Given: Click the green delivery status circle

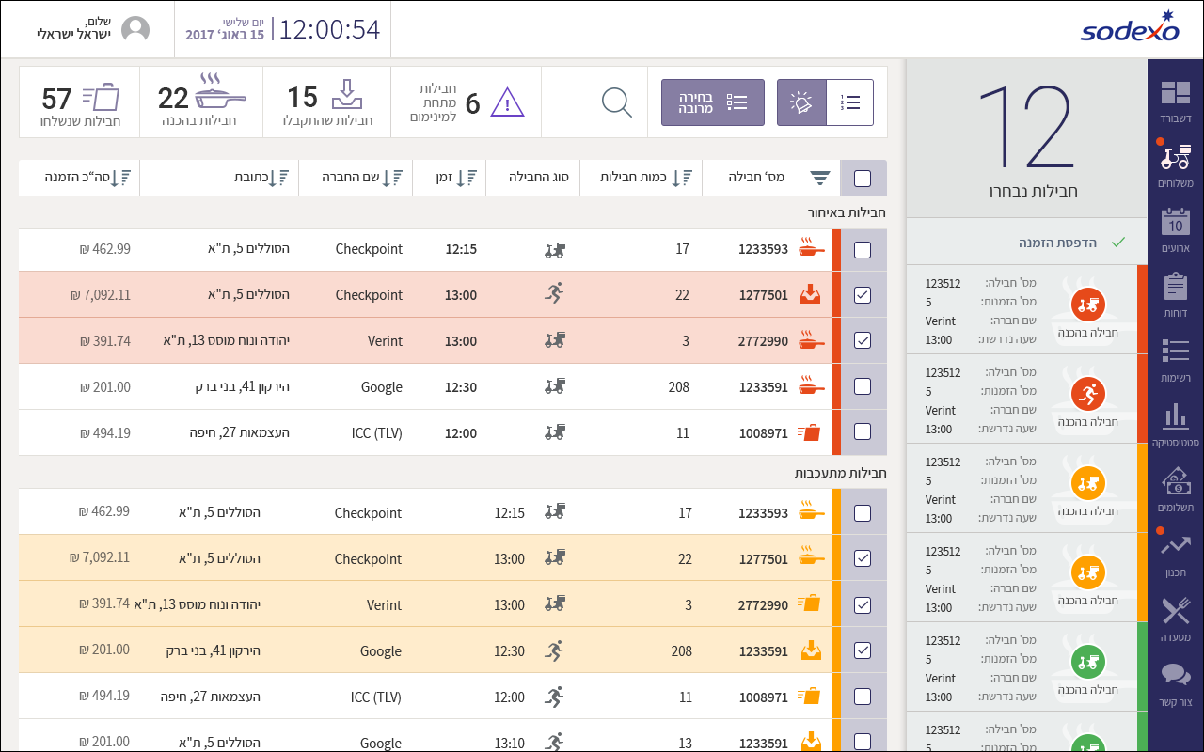Looking at the screenshot, I should (x=1088, y=662).
